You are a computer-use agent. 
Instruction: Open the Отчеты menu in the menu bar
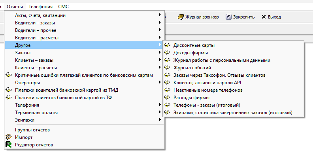pyautogui.click(x=15, y=7)
